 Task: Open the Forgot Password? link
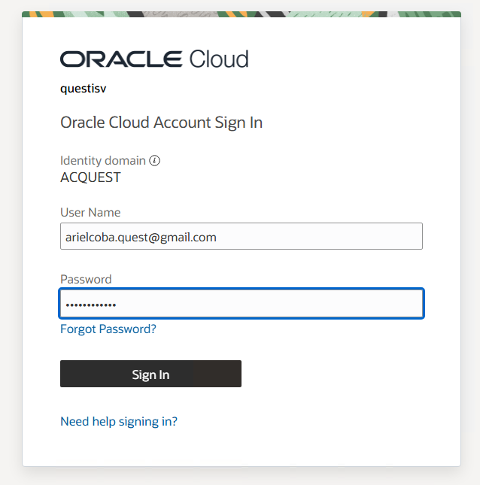click(x=108, y=329)
